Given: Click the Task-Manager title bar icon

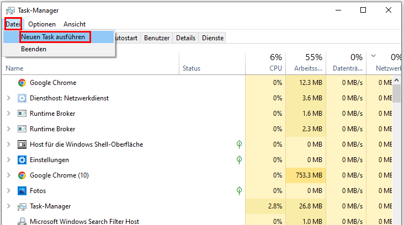Looking at the screenshot, I should click(10, 10).
